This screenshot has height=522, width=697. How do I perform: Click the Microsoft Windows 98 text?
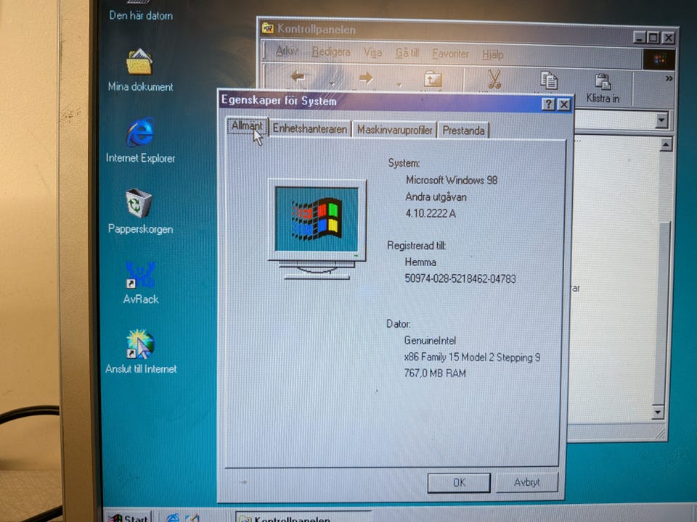click(x=451, y=180)
